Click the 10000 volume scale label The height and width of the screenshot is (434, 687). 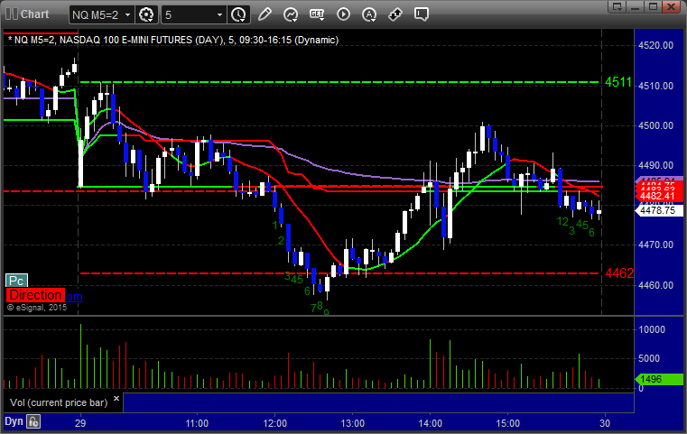652,329
